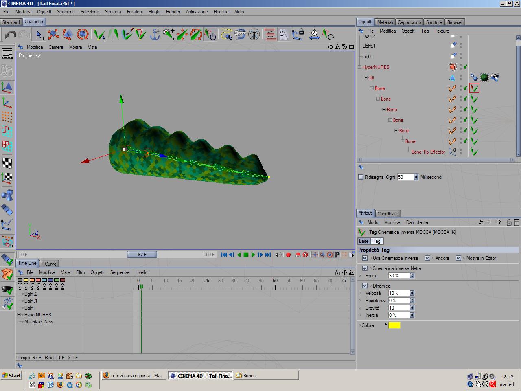Toggle the sound speaker icon
The height and width of the screenshot is (391, 521).
click(x=278, y=255)
